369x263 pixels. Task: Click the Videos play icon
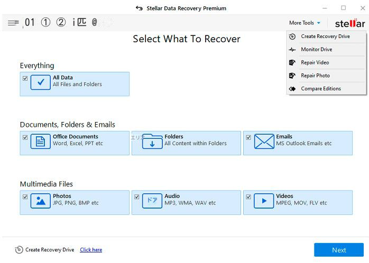click(264, 201)
